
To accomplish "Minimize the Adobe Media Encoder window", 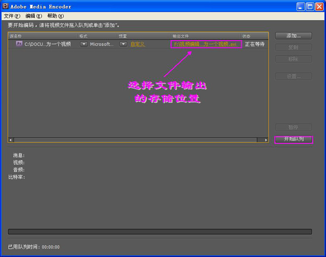I will [x=300, y=7].
